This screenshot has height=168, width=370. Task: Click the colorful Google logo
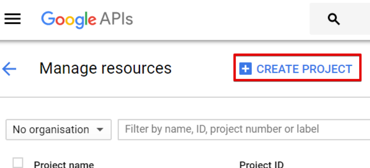(68, 20)
